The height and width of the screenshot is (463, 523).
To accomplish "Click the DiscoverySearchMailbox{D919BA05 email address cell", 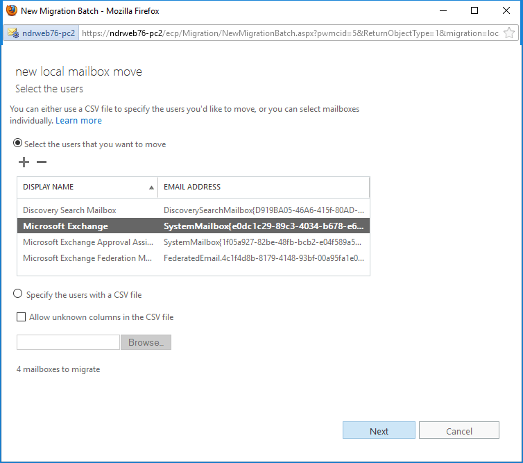I will click(x=264, y=210).
